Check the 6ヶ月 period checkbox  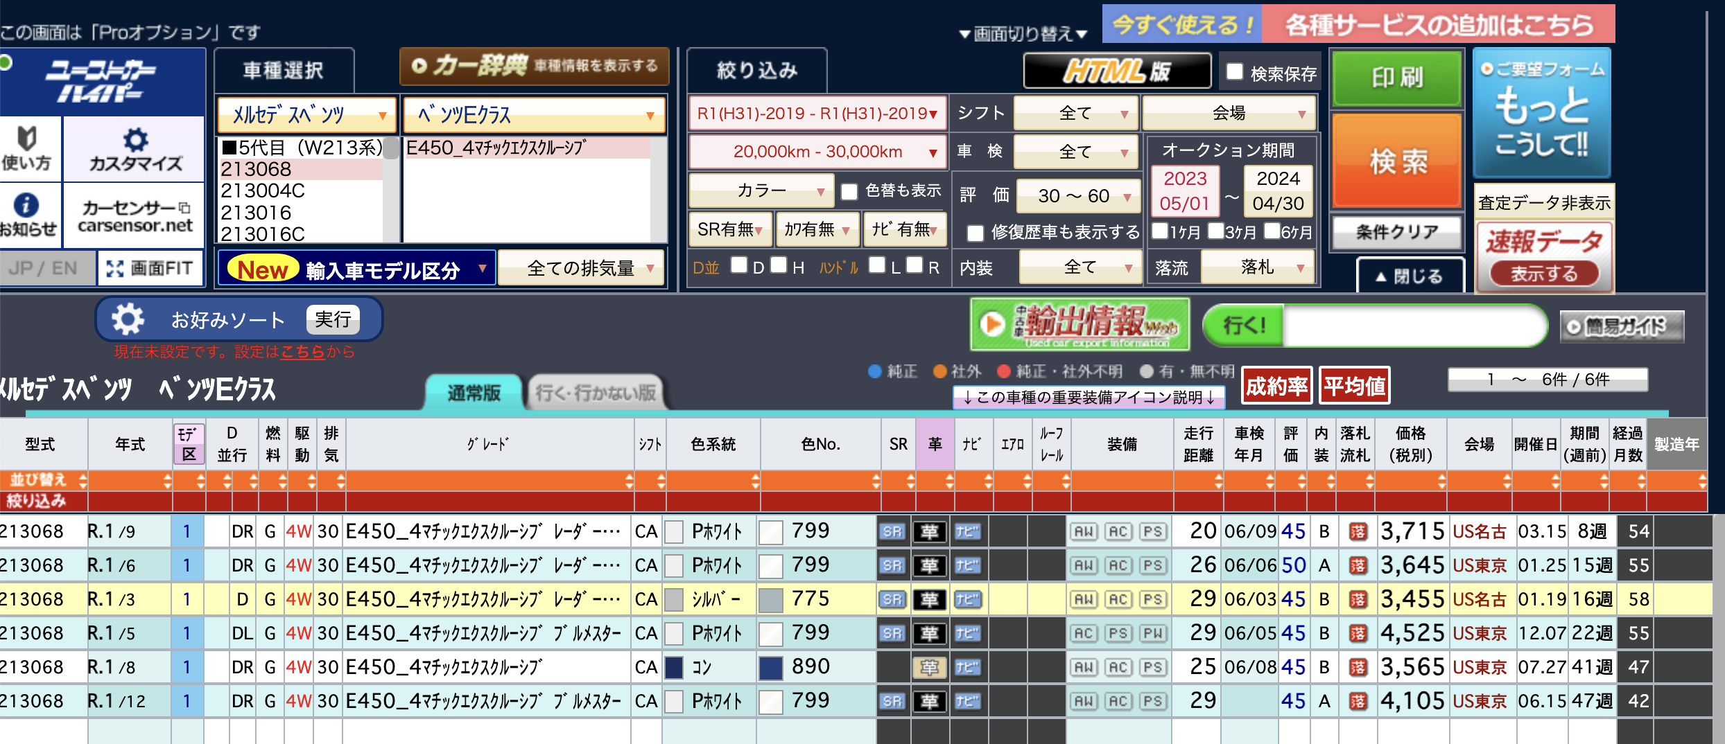(x=1272, y=231)
